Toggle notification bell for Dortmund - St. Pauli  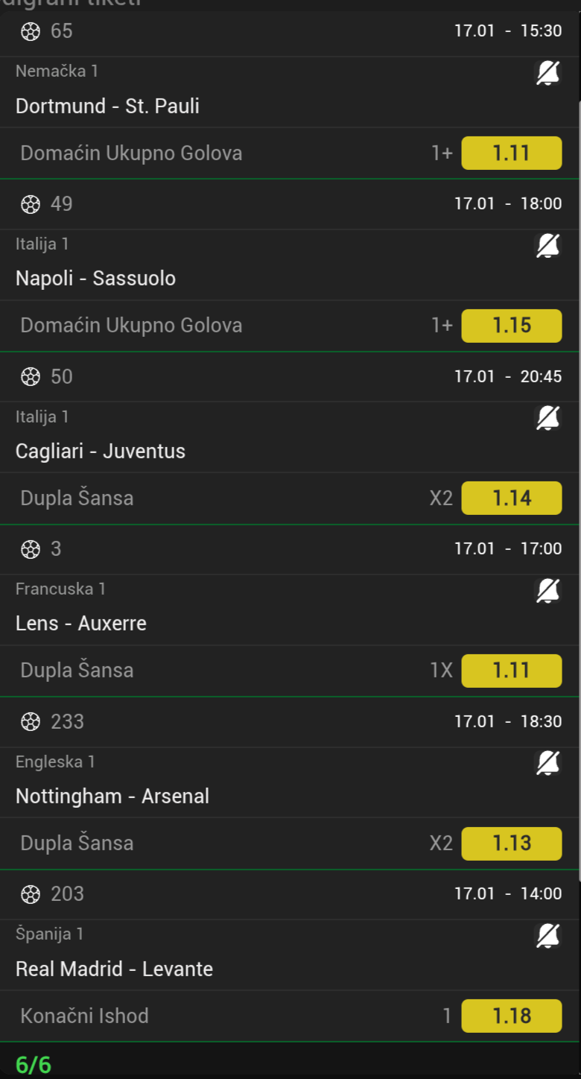(x=548, y=73)
